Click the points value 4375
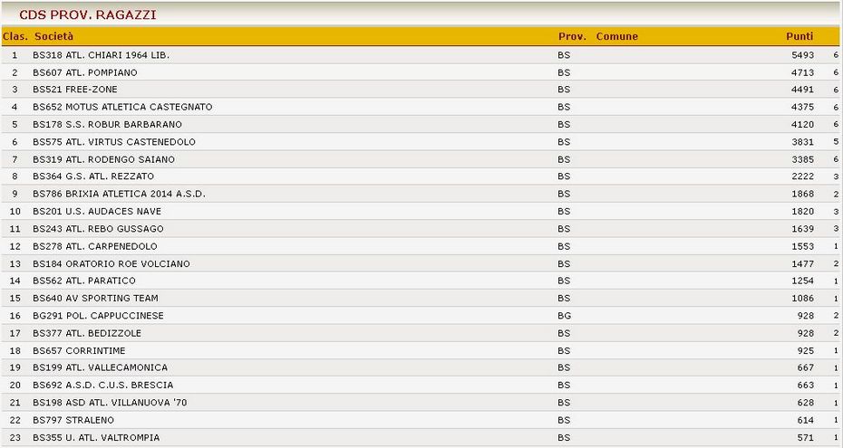 tap(803, 107)
